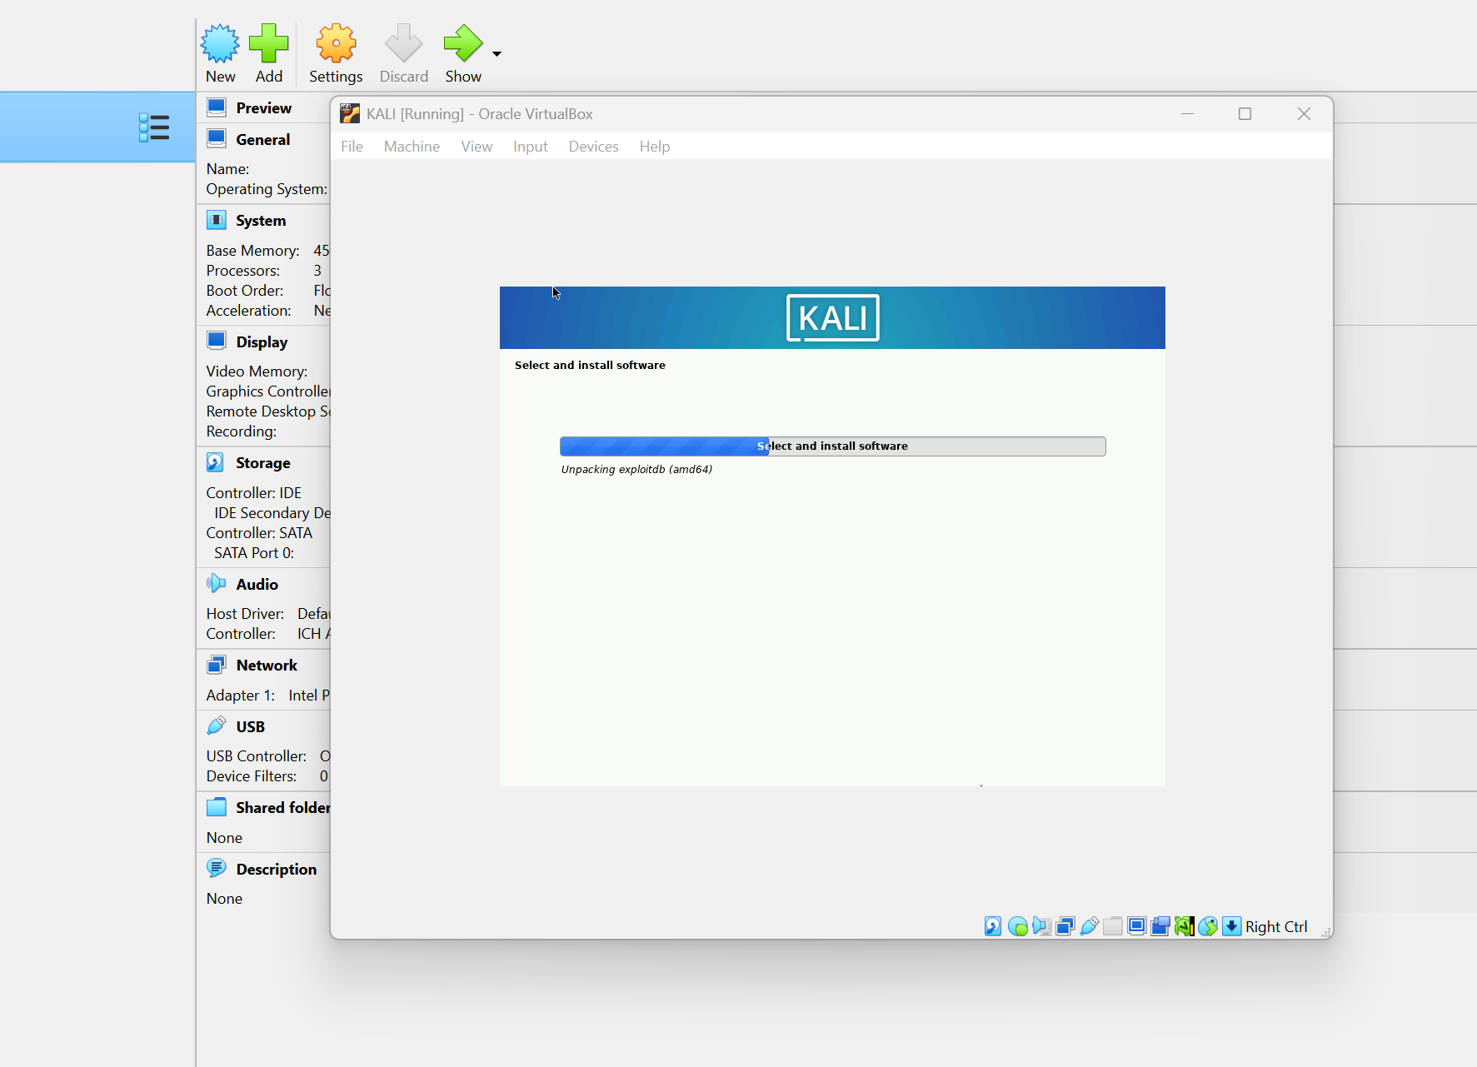The image size is (1477, 1067).
Task: Click the CPU turtle status icon
Action: click(x=1184, y=926)
